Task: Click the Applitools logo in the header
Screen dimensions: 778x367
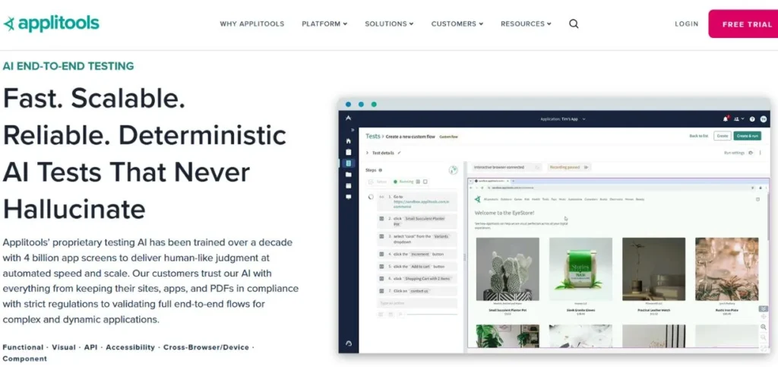Action: click(x=51, y=24)
